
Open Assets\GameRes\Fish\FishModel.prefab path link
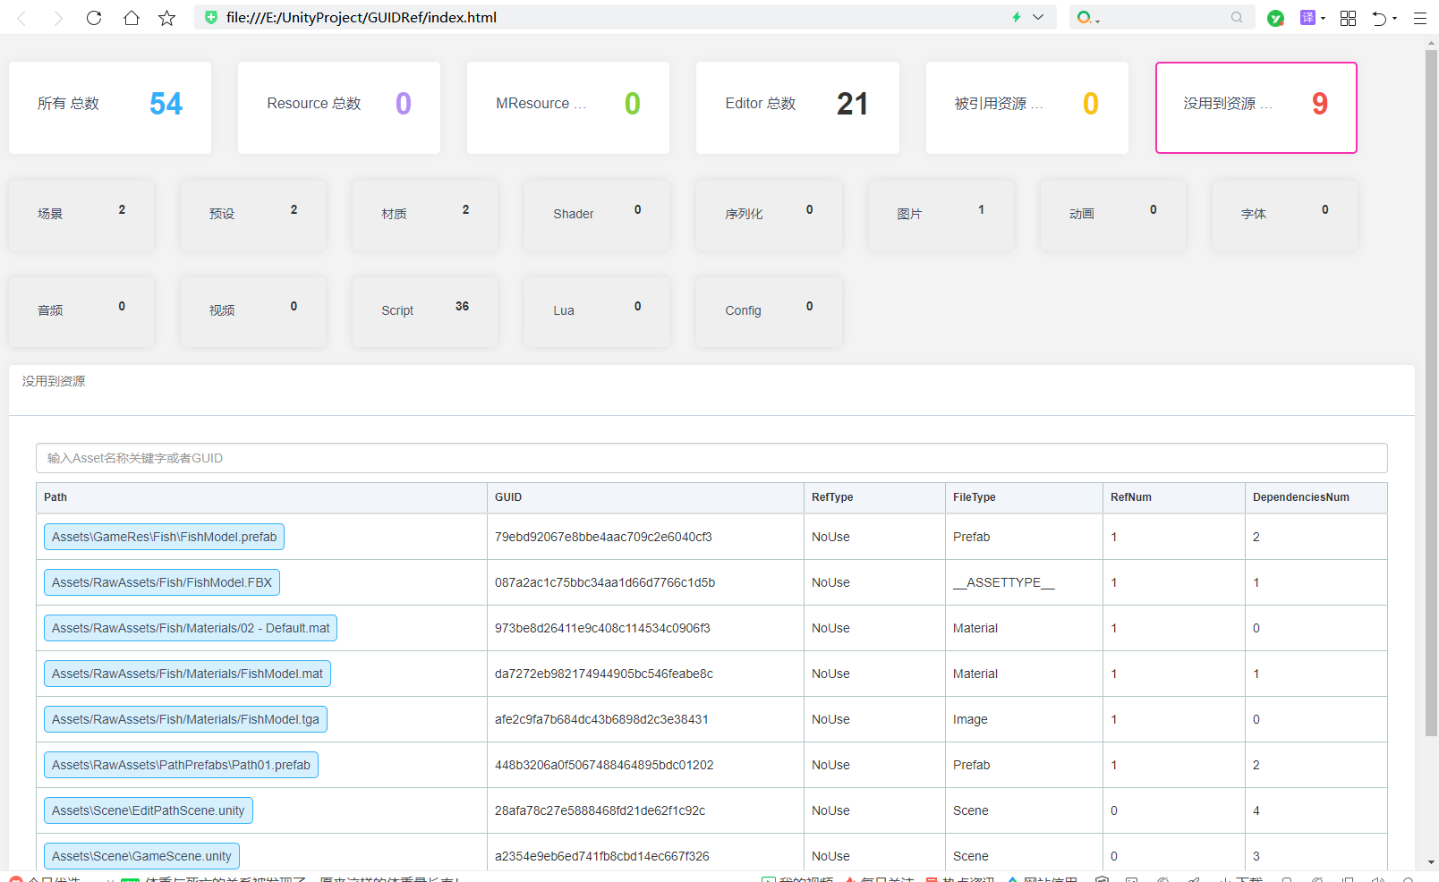tap(164, 537)
